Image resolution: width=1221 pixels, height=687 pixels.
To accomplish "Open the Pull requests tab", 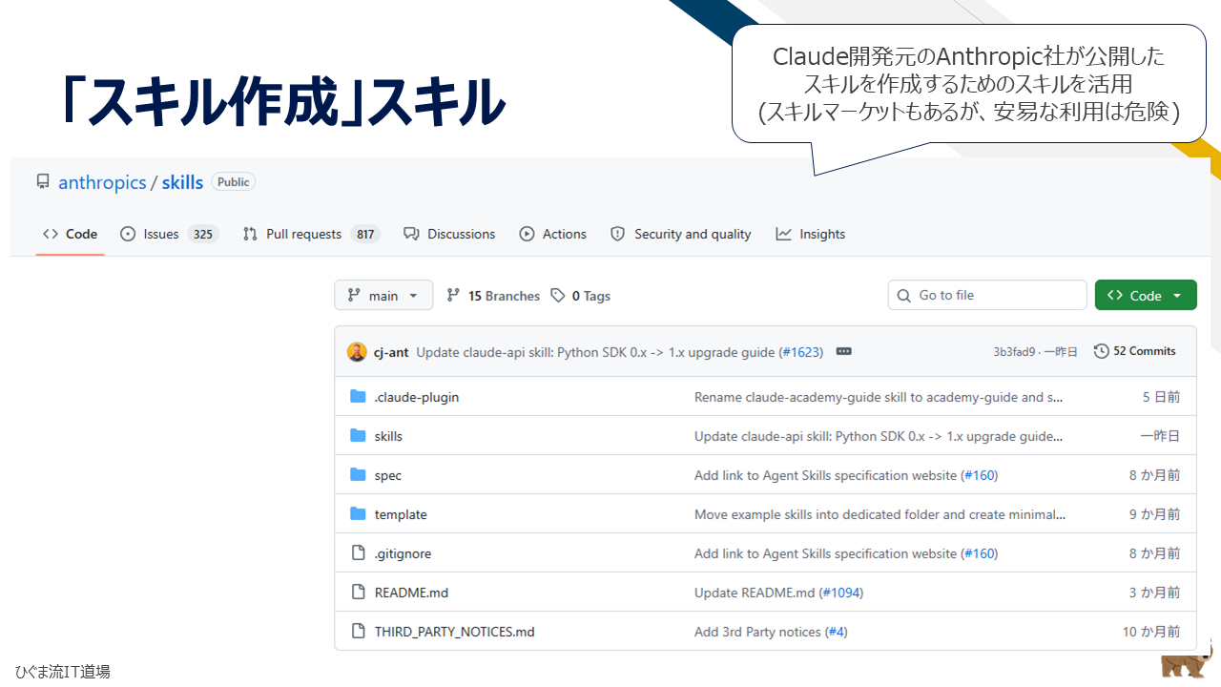I will (311, 234).
